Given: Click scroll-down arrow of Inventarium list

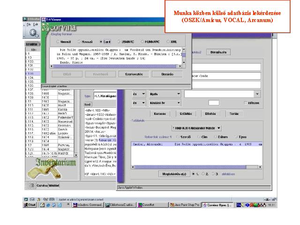Looking at the screenshot, I should pyautogui.click(x=76, y=155).
